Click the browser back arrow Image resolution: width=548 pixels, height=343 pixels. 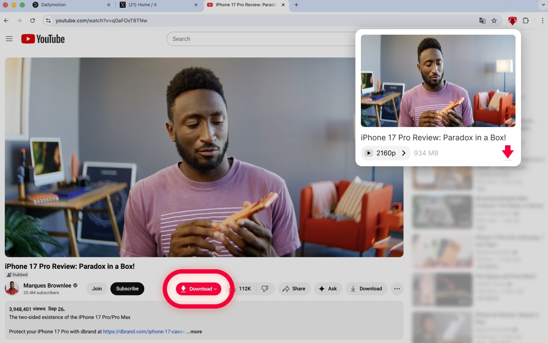pos(6,21)
